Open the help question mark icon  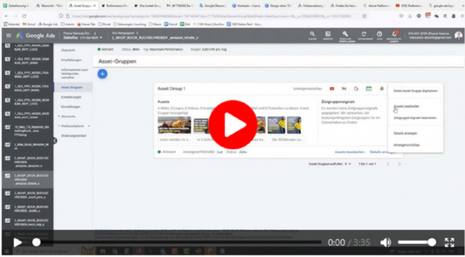(380, 35)
